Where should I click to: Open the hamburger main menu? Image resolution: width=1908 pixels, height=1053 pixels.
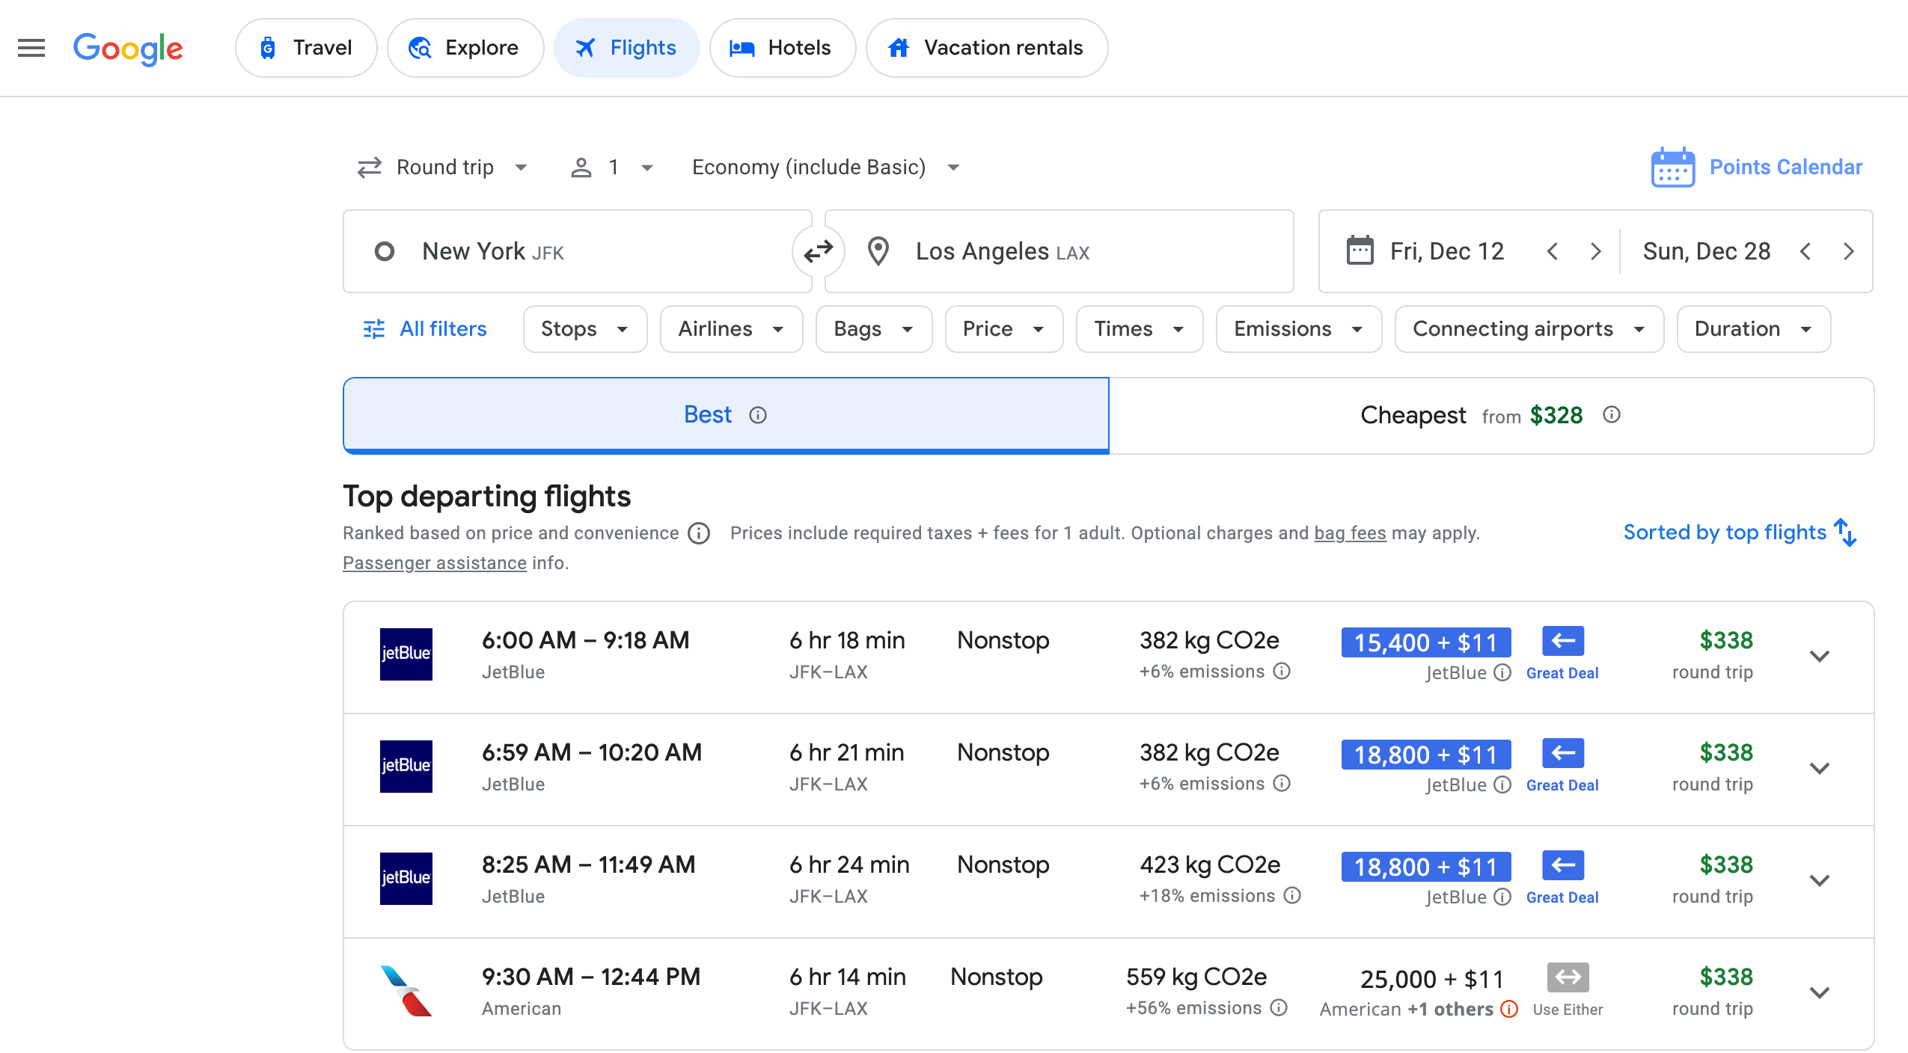(31, 48)
